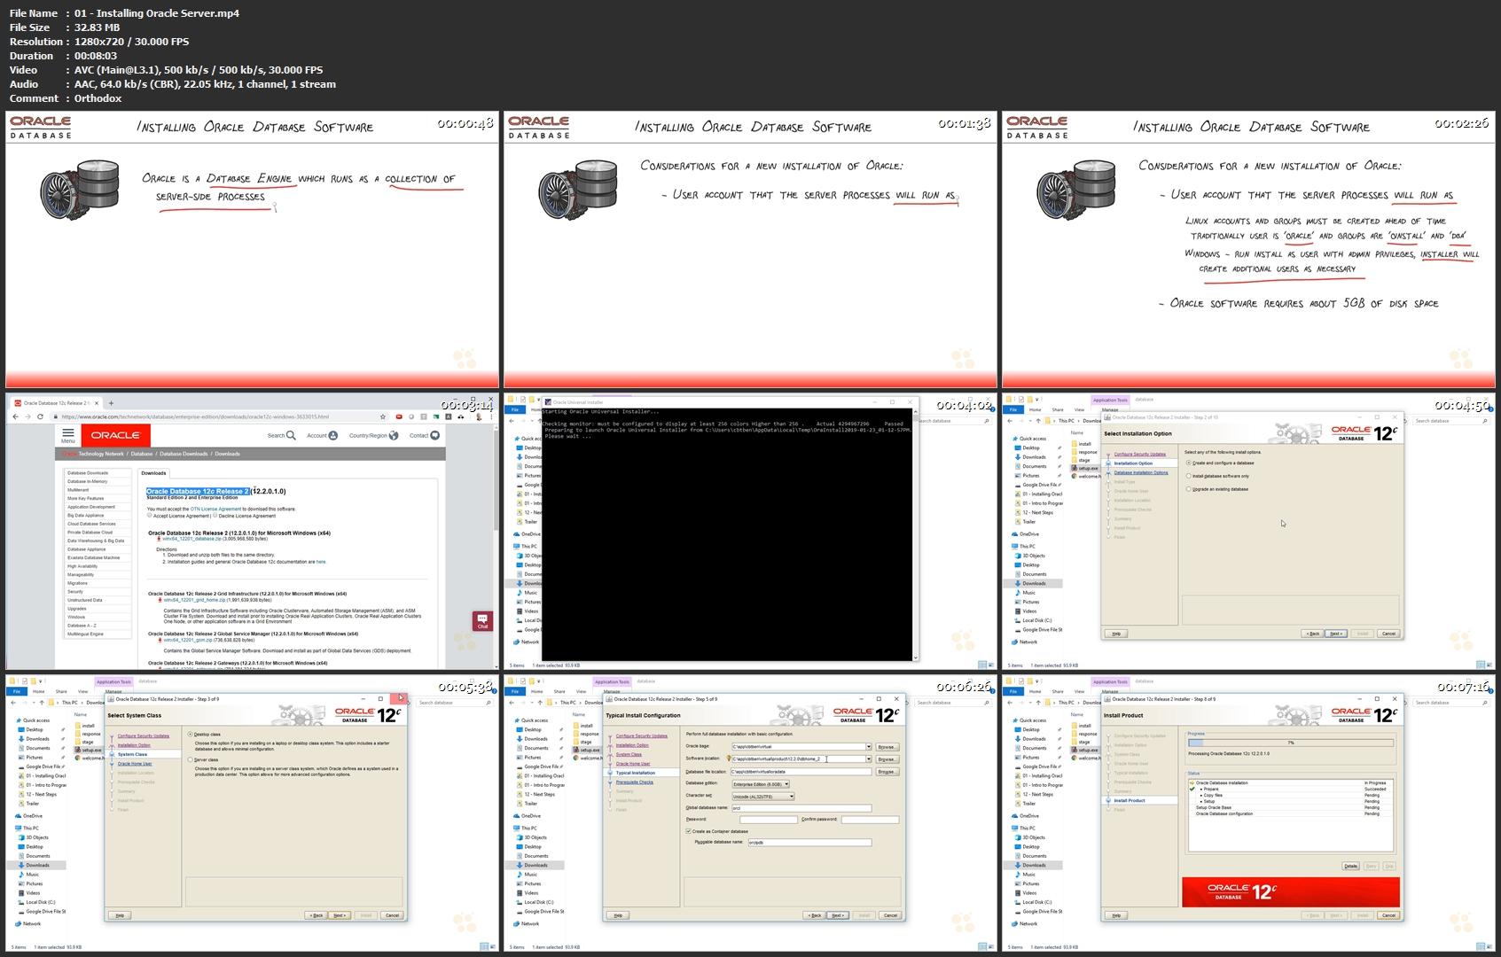Open the red Chat widget on the Oracle page
Viewport: 1501px width, 957px height.
tap(482, 620)
